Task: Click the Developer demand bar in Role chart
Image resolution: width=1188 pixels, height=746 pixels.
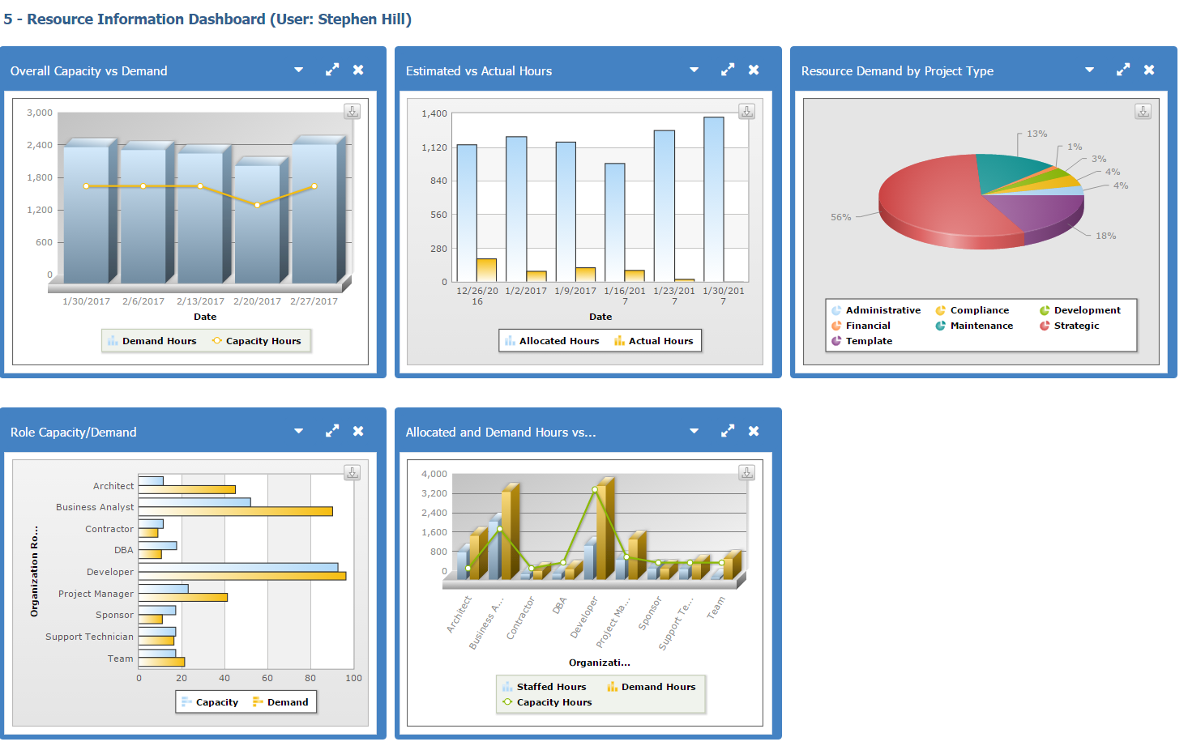Action: (x=241, y=576)
